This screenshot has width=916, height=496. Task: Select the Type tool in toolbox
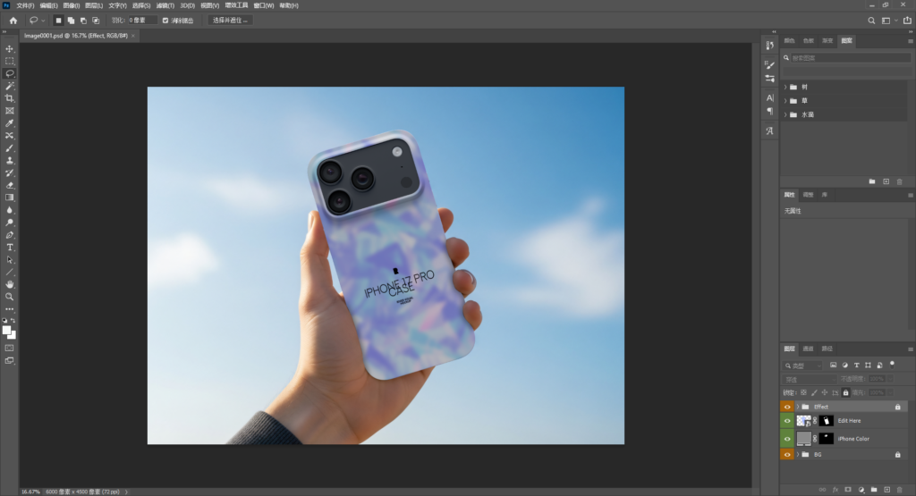pyautogui.click(x=9, y=248)
